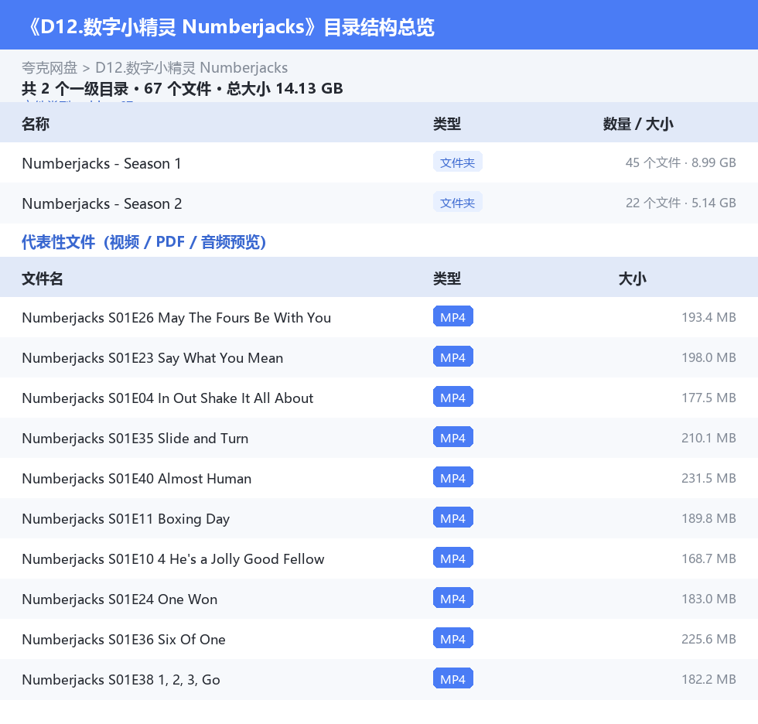Select S01E11 Boxing Day
The image size is (758, 724).
tap(125, 518)
